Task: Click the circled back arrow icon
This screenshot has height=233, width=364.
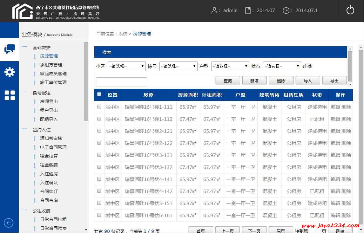Action: coord(9,223)
